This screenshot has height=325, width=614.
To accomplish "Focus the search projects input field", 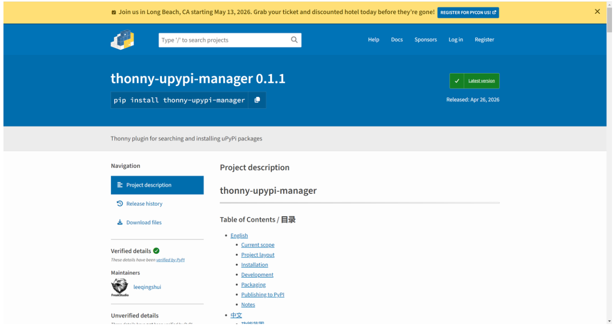I will [x=223, y=40].
